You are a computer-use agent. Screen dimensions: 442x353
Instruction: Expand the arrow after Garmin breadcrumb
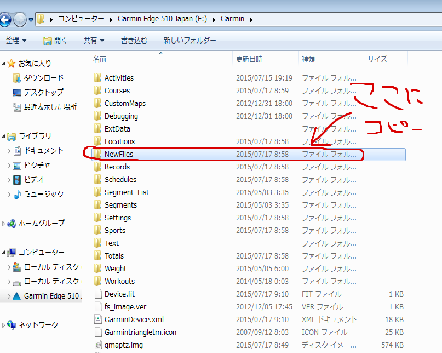251,19
